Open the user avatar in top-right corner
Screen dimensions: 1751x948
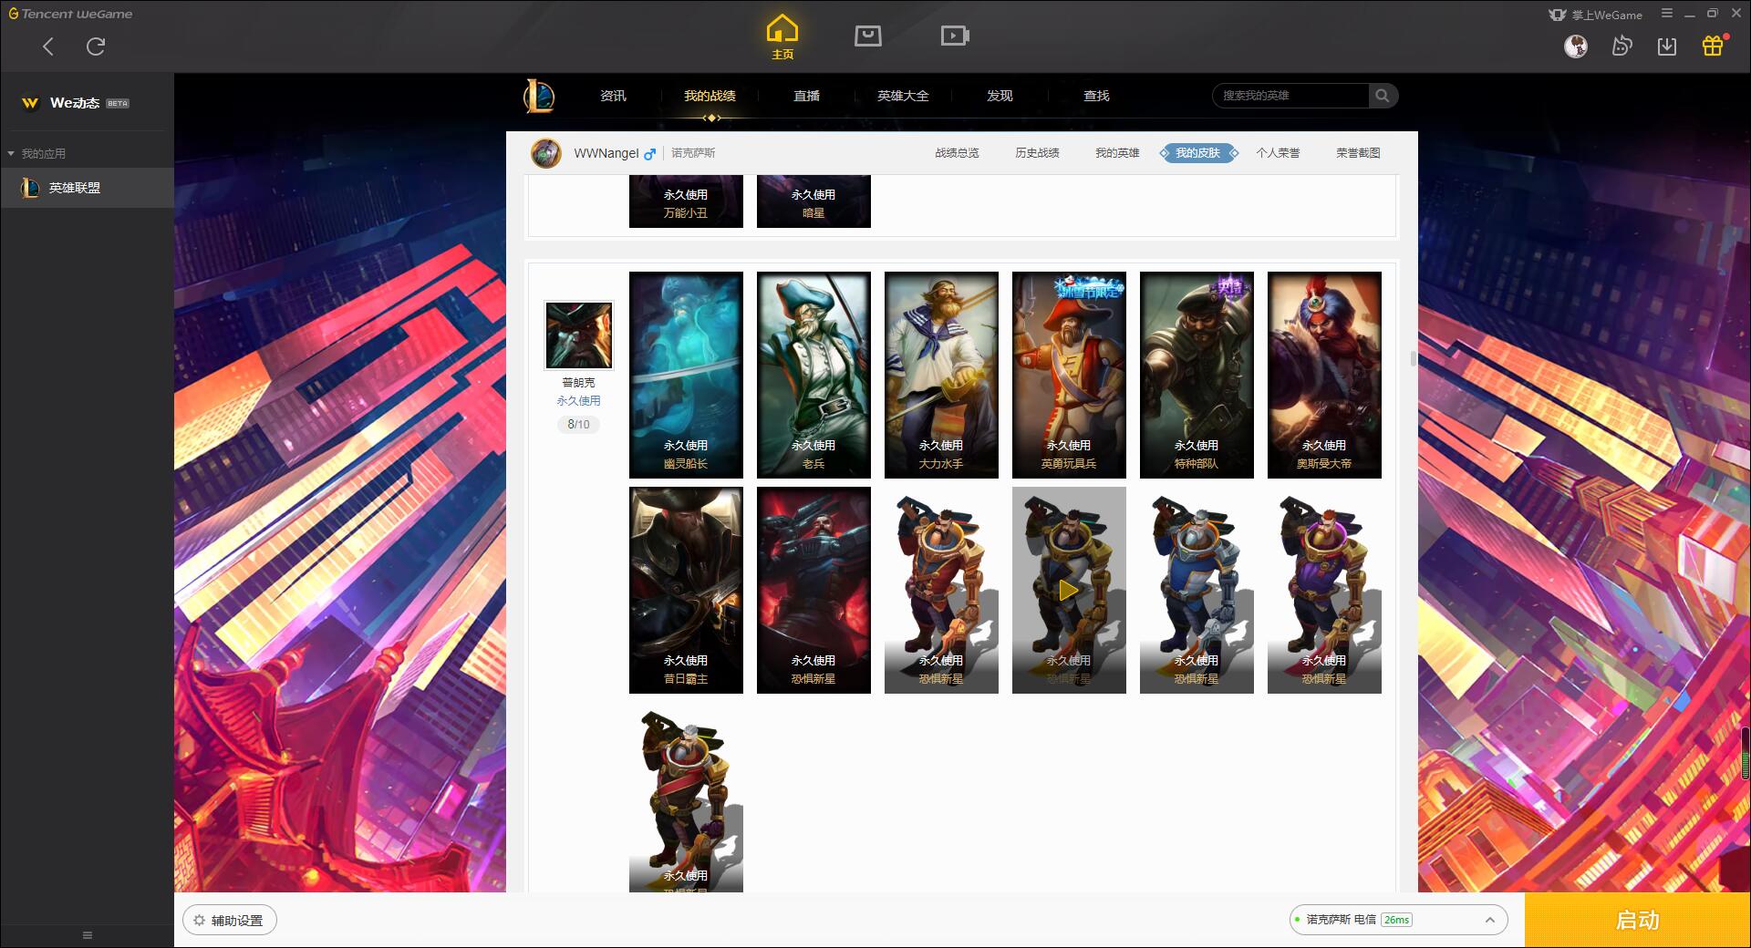pyautogui.click(x=1576, y=46)
